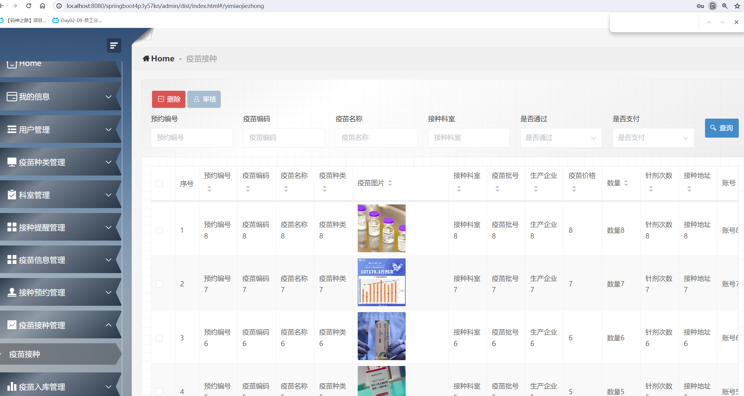
Task: Click the browser home icon
Action: tap(42, 6)
